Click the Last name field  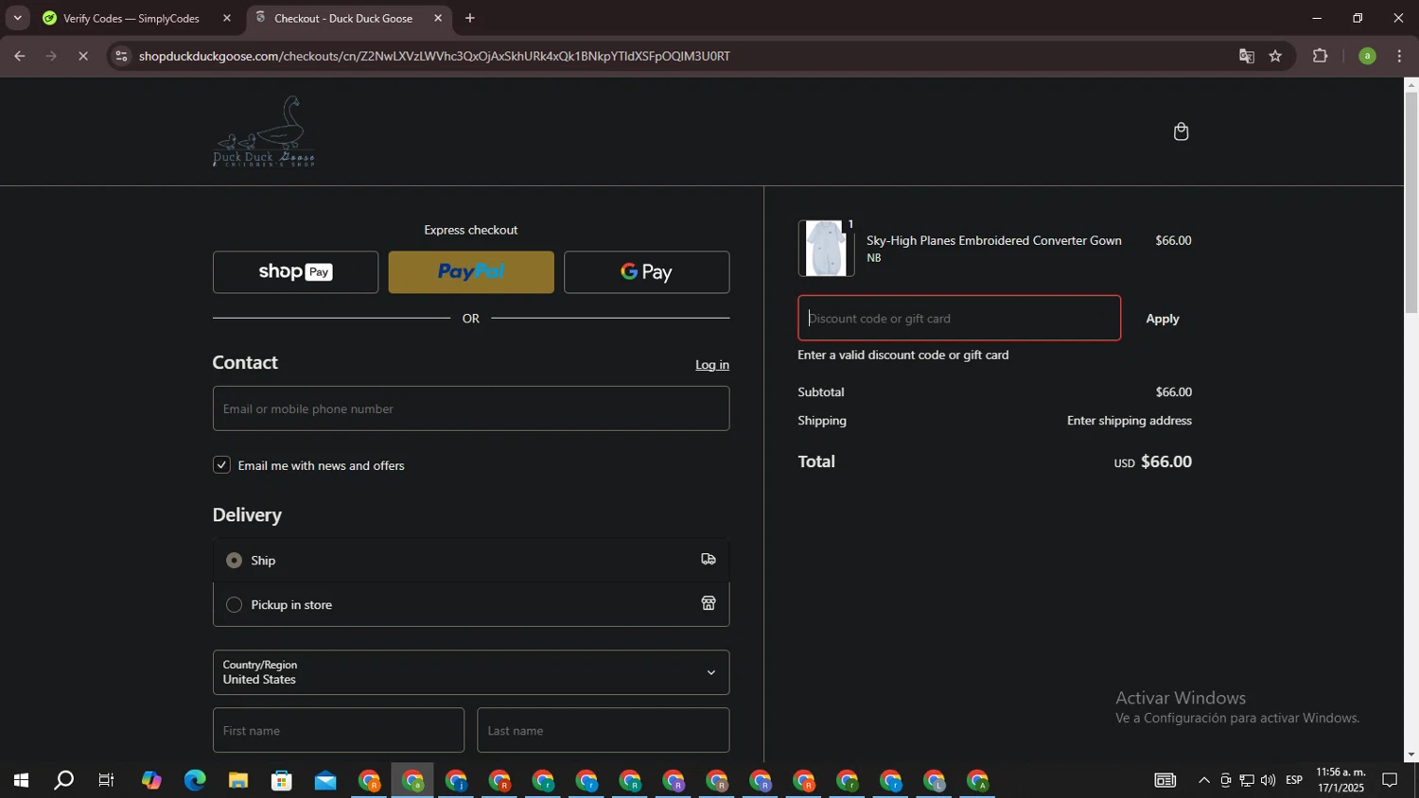coord(604,730)
